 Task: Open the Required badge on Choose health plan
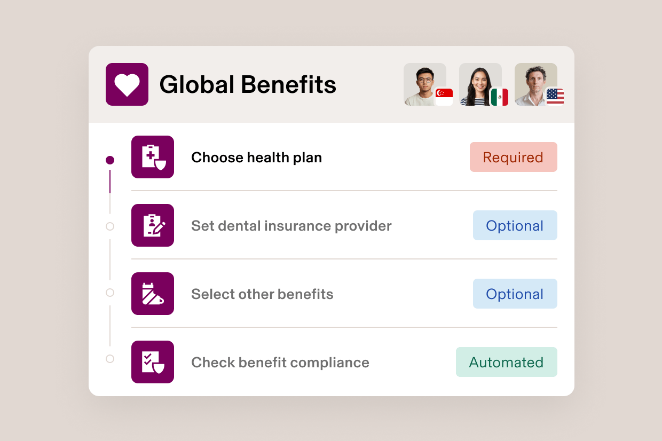click(x=513, y=157)
